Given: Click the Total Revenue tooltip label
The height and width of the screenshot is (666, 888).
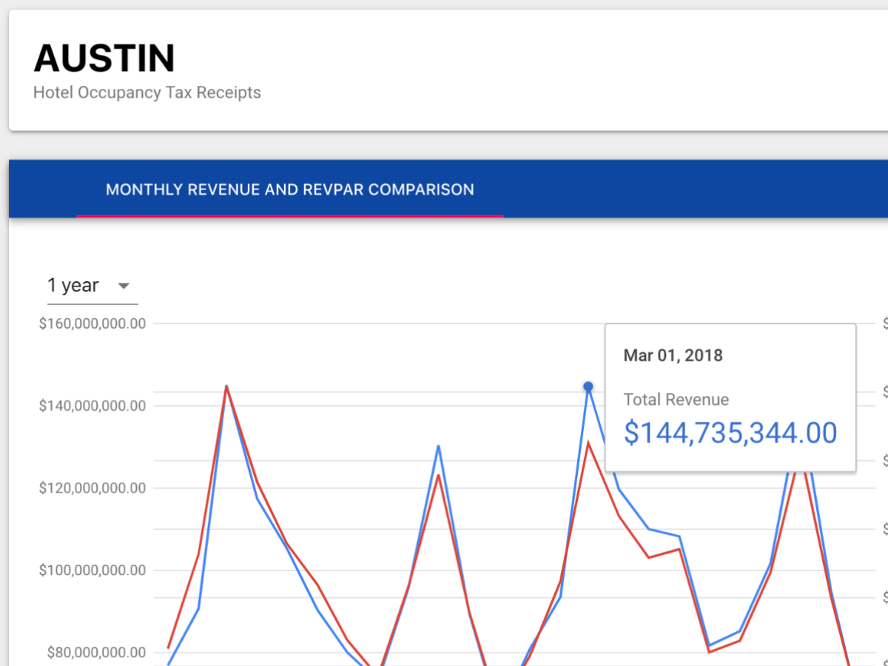Looking at the screenshot, I should pyautogui.click(x=676, y=400).
